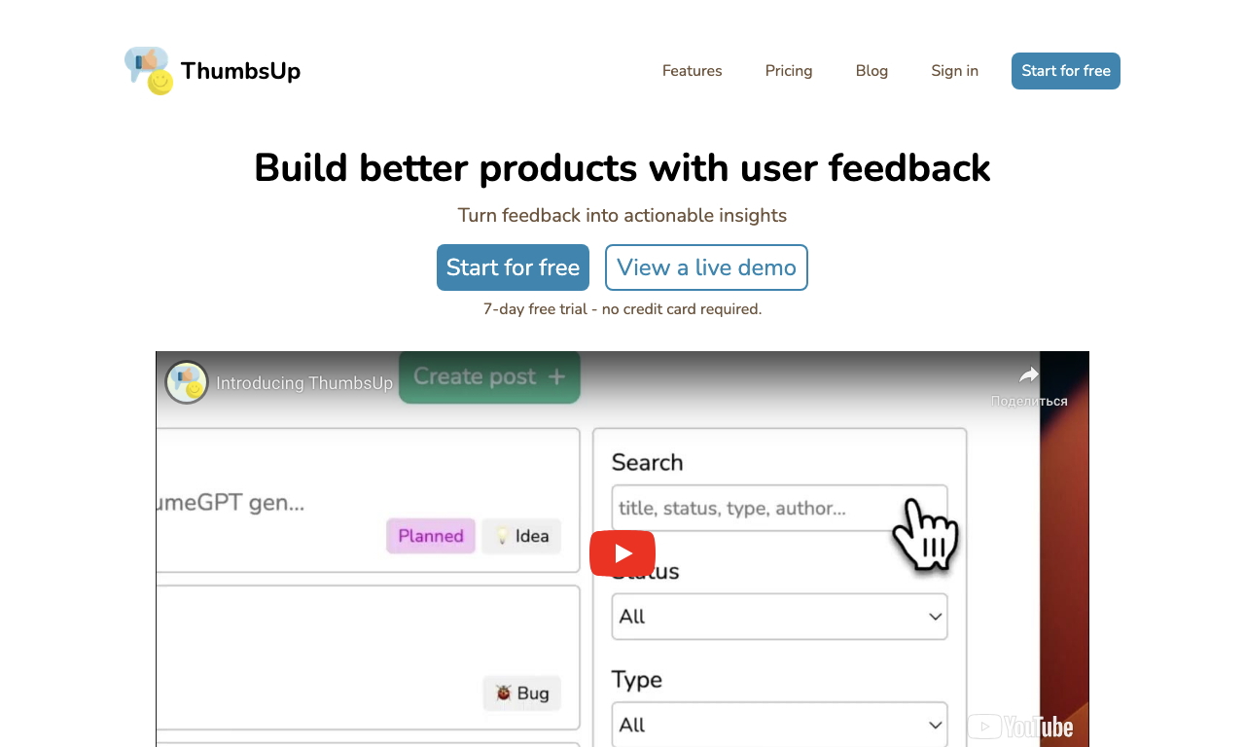Click the main headline Build better products

pos(622,167)
